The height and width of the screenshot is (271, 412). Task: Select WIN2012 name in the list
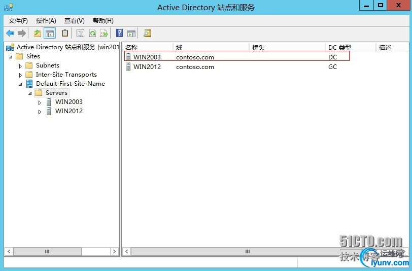point(147,67)
